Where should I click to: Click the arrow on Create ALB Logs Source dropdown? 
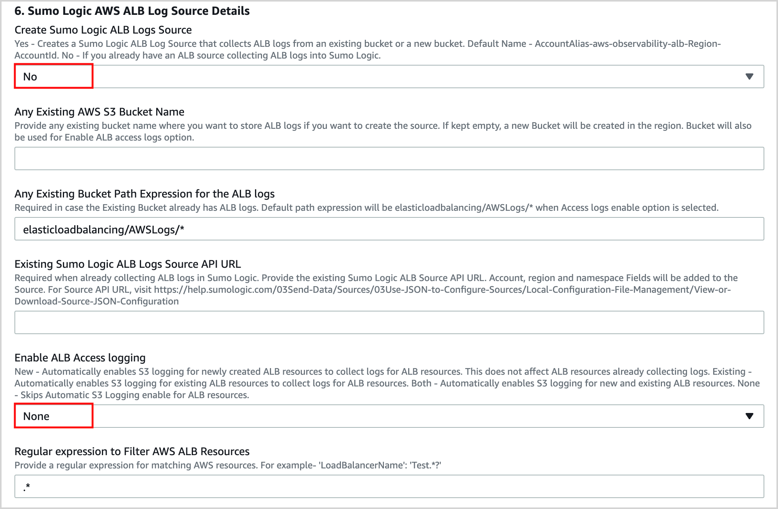749,77
